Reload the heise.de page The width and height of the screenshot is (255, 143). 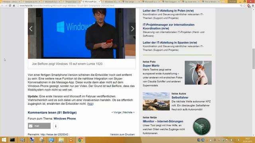(x=10, y=6)
